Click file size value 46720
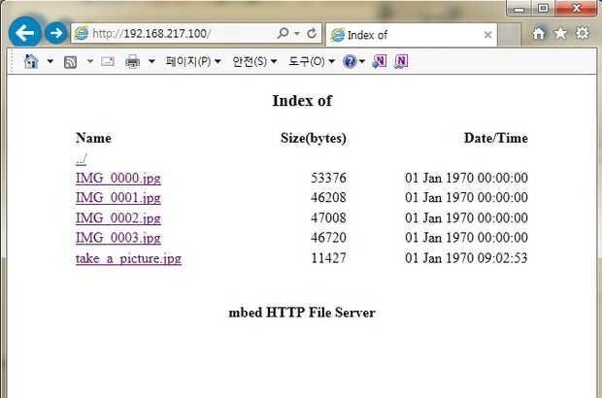 click(328, 238)
